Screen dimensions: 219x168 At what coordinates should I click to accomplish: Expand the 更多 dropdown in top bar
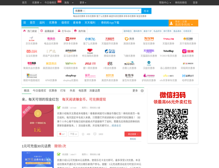pyautogui.click(x=83, y=3)
